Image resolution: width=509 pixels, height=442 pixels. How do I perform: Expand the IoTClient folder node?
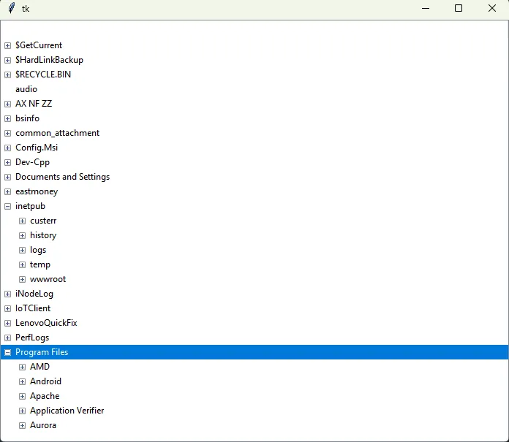[7, 308]
